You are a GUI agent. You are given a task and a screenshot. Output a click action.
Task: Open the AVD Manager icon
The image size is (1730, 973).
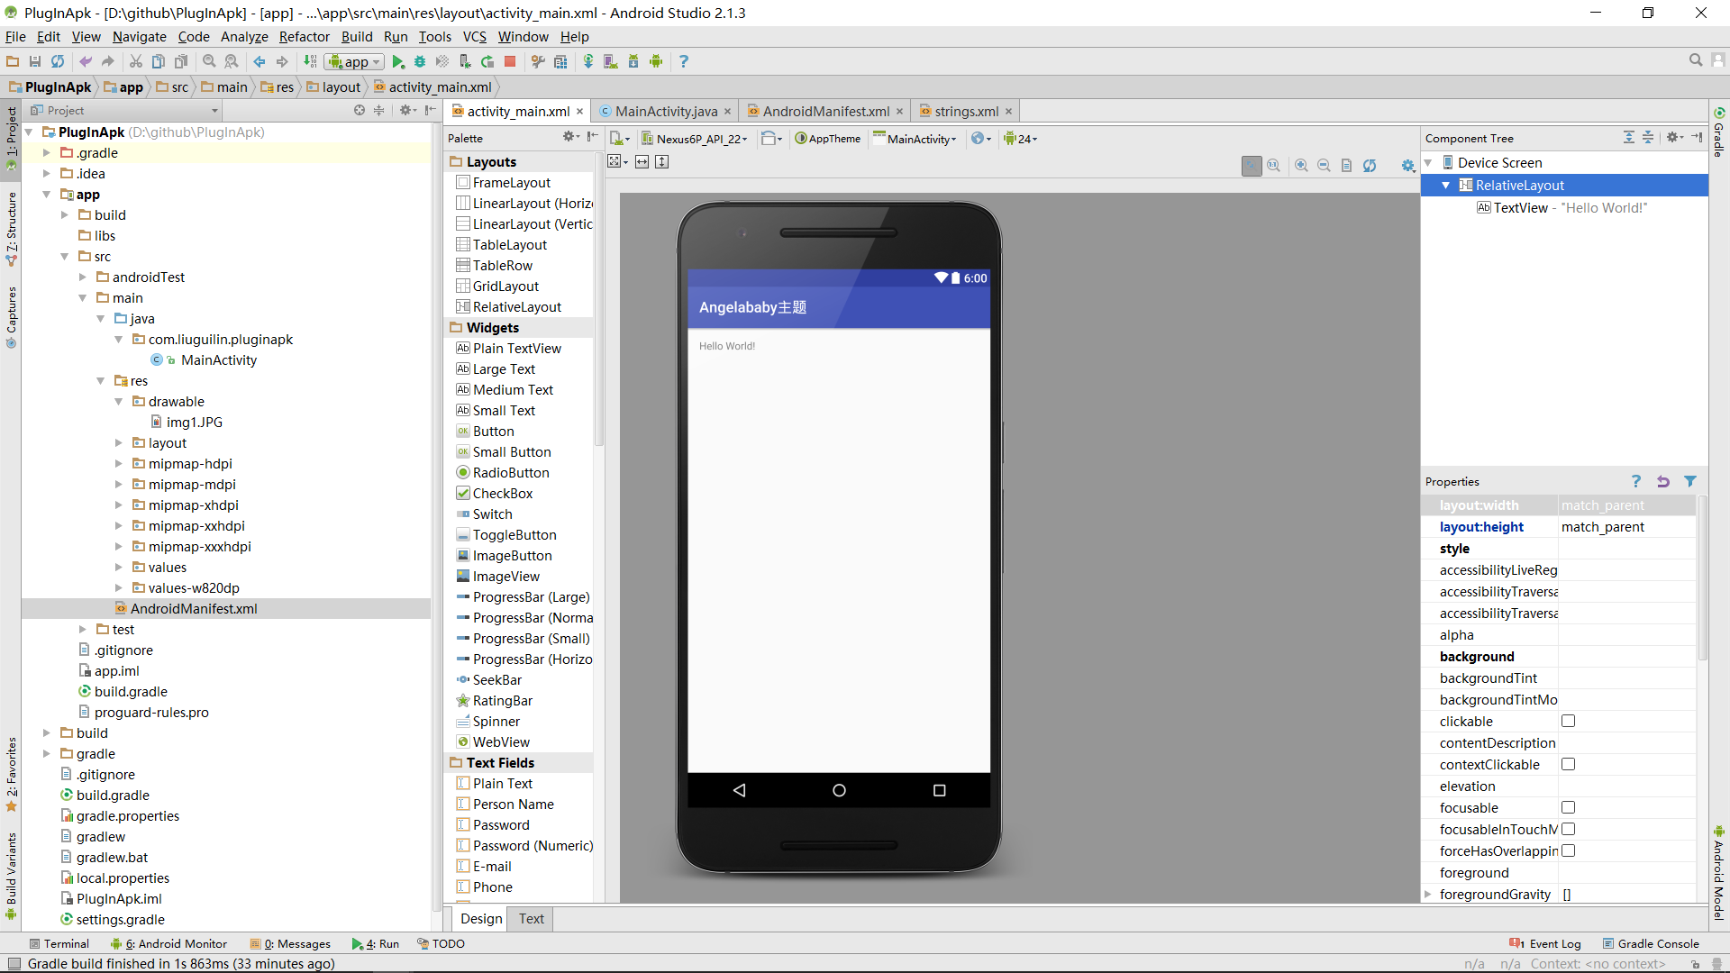click(x=610, y=61)
